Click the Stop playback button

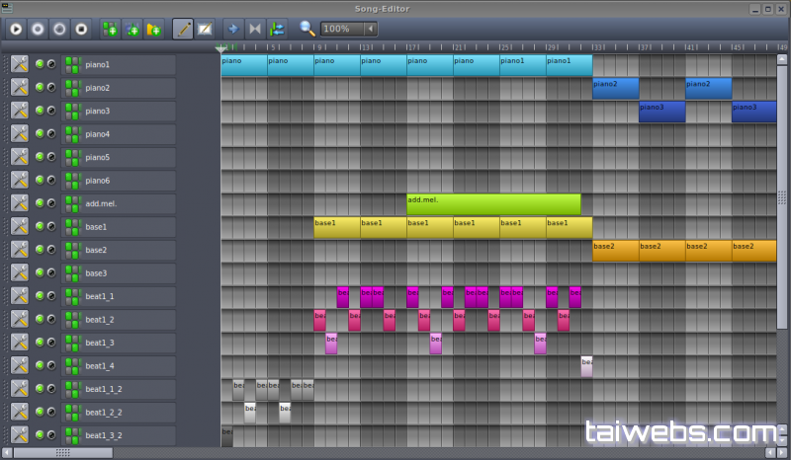pyautogui.click(x=82, y=30)
